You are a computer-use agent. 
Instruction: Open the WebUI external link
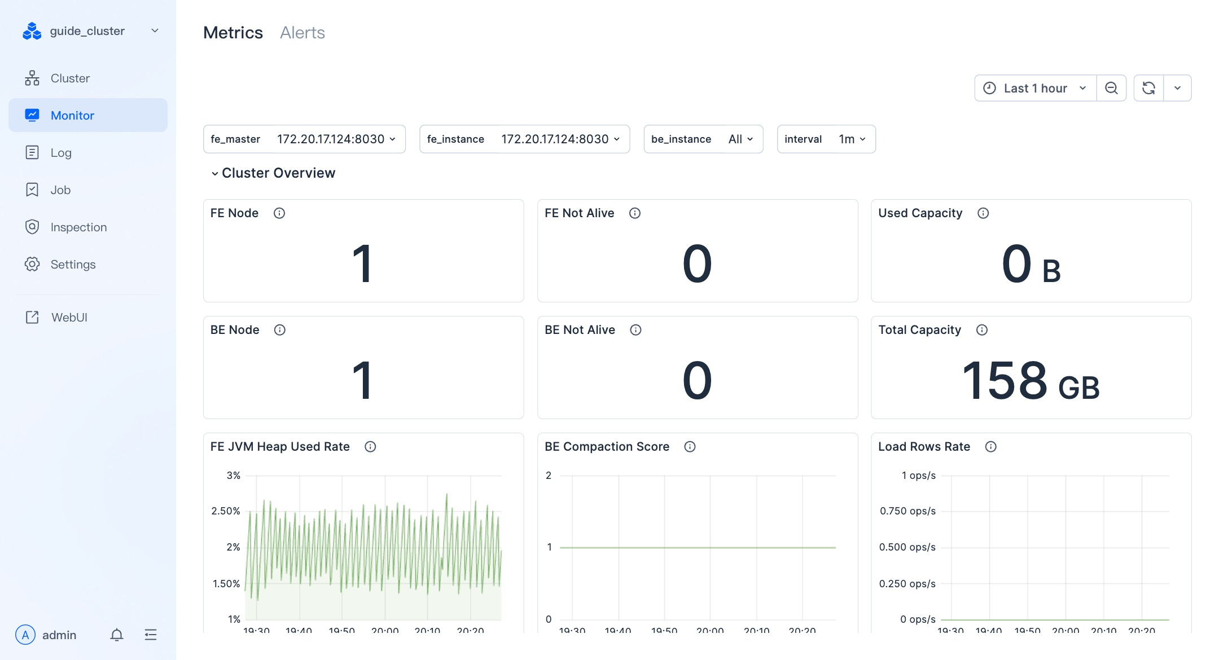coord(88,317)
